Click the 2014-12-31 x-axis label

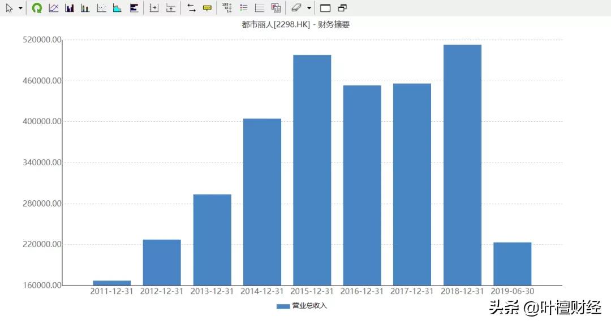(x=262, y=291)
